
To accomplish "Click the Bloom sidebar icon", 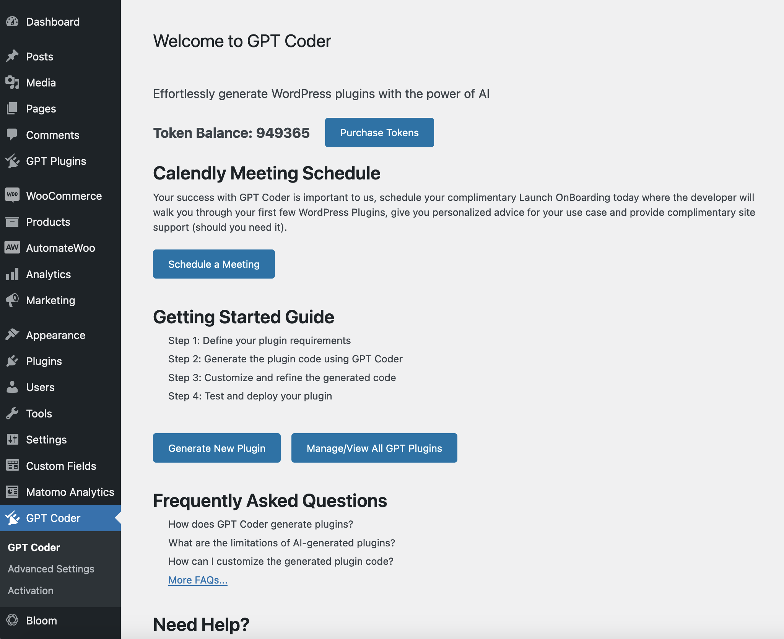I will pos(12,620).
